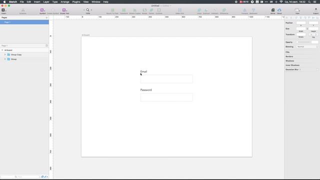The height and width of the screenshot is (180, 320).
Task: Click the Round To Pixel icon
Action: [112, 10]
